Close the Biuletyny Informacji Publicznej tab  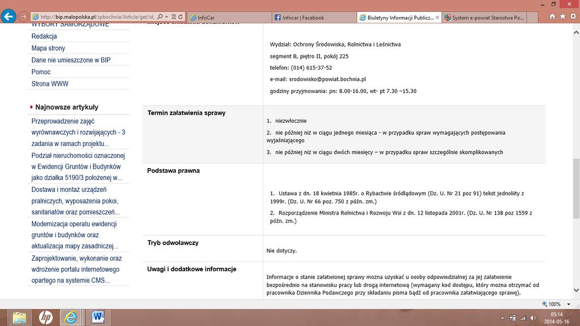tap(437, 18)
